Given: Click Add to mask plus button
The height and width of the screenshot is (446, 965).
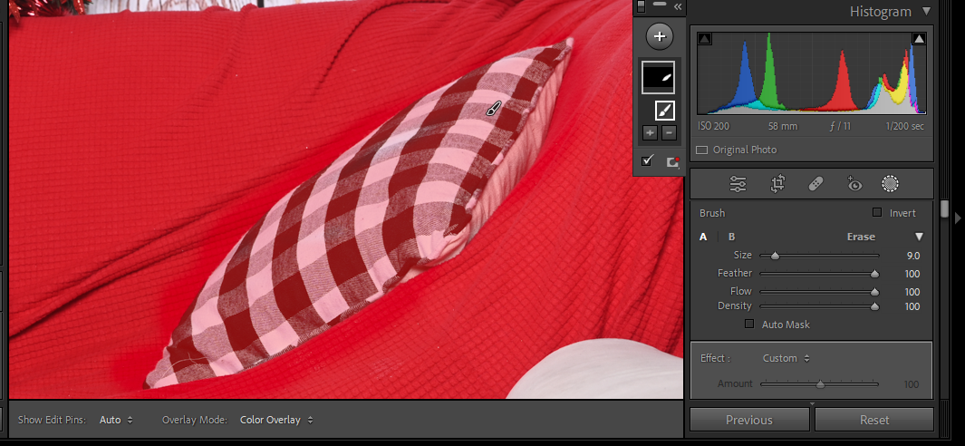Looking at the screenshot, I should tap(651, 132).
